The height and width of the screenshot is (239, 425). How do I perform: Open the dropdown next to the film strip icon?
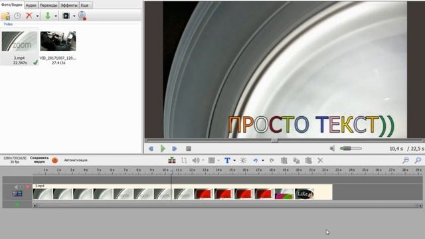74,16
